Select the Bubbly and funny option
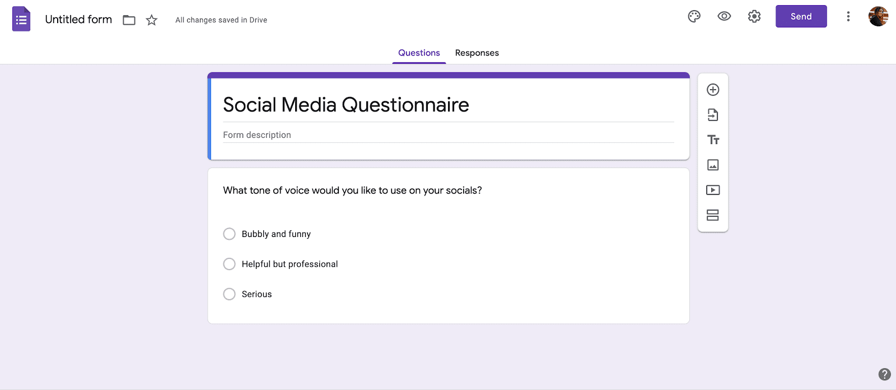The height and width of the screenshot is (390, 896). pos(229,234)
